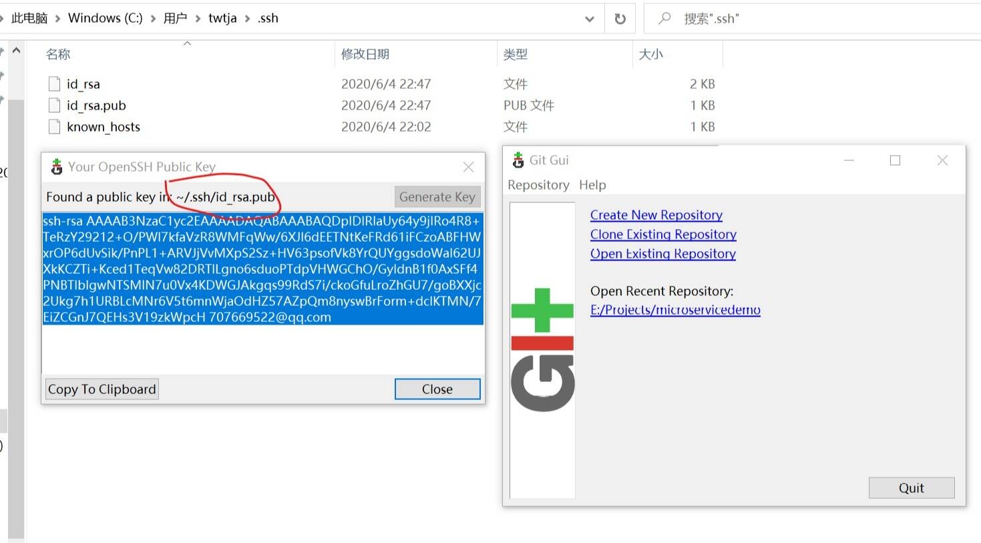Image resolution: width=981 pixels, height=543 pixels.
Task: Select the id_rsa file icon
Action: (x=54, y=83)
